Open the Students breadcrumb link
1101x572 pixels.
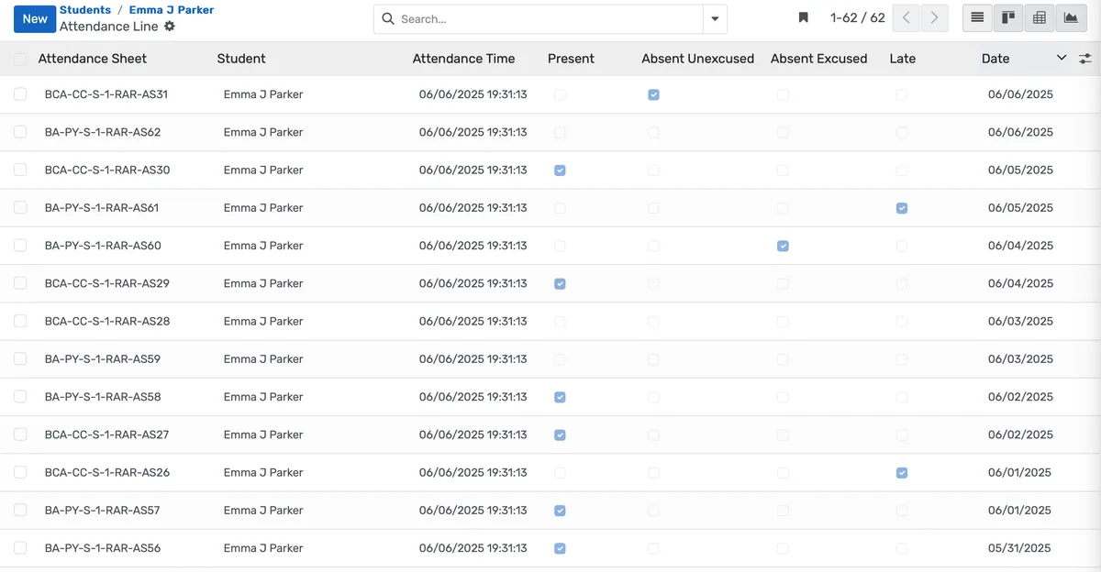(84, 9)
